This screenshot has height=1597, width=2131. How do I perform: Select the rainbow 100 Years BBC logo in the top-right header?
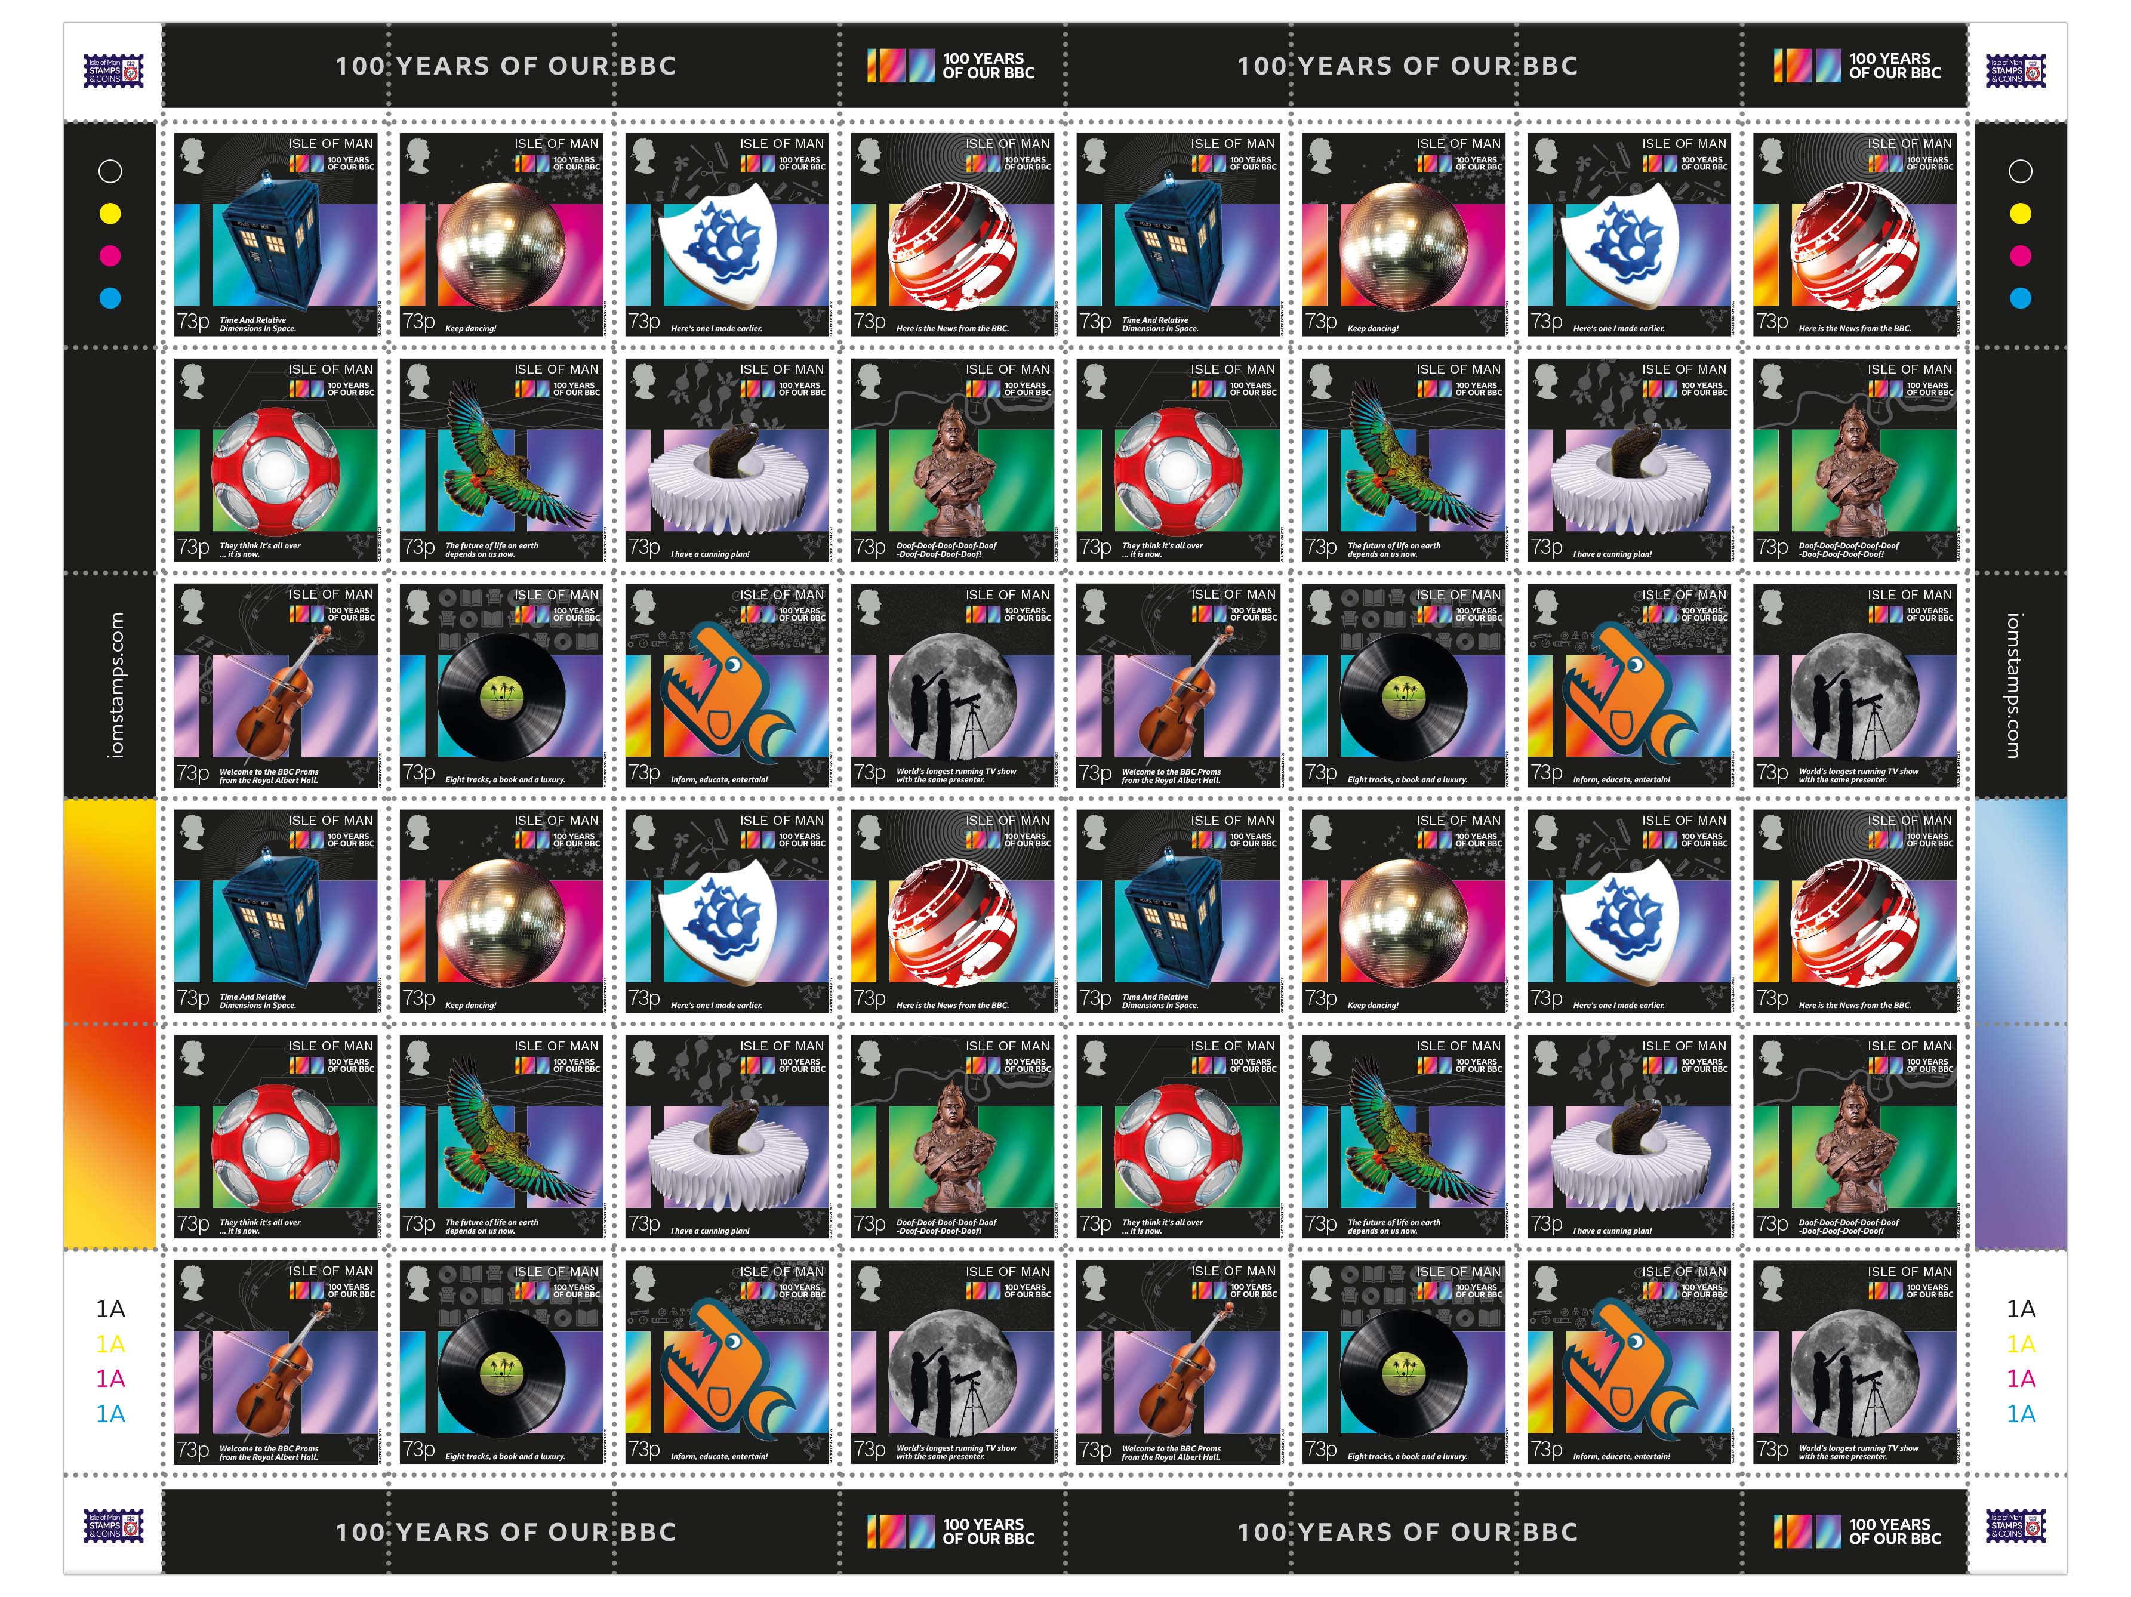1856,66
